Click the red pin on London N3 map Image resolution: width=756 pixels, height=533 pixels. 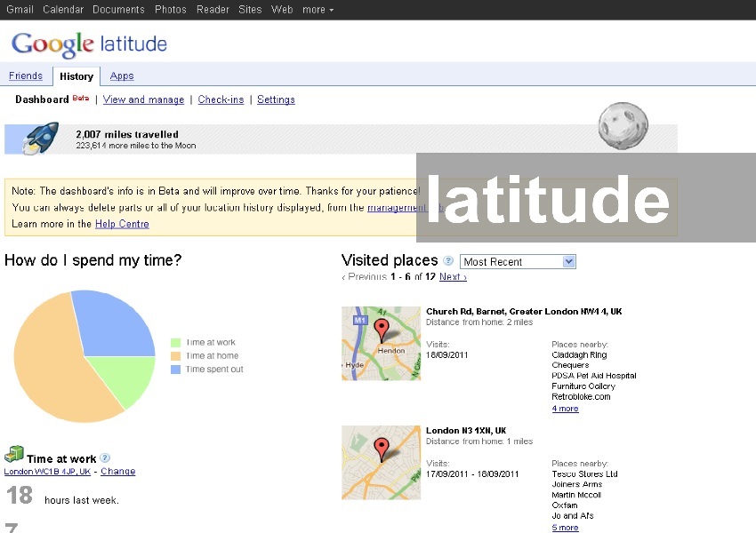(382, 449)
